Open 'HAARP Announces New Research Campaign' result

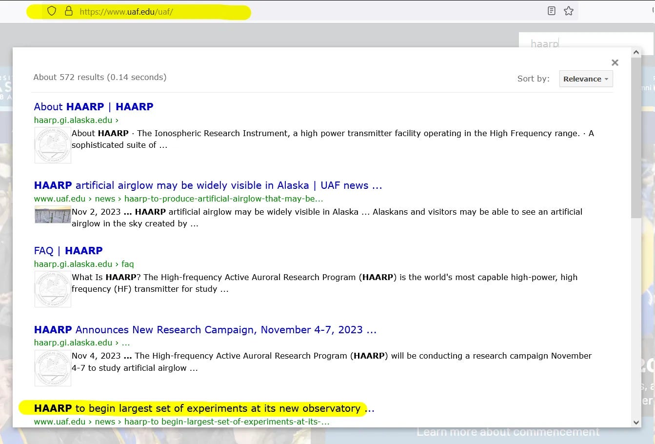[205, 330]
